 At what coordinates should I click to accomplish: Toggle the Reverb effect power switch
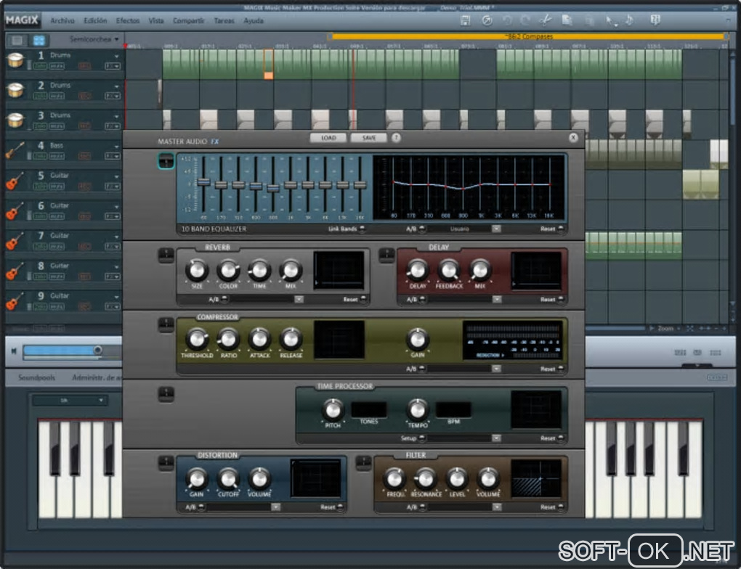pos(166,255)
